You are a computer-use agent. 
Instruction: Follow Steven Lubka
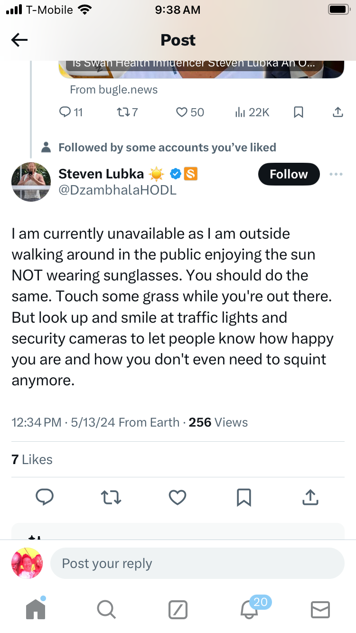pyautogui.click(x=289, y=174)
